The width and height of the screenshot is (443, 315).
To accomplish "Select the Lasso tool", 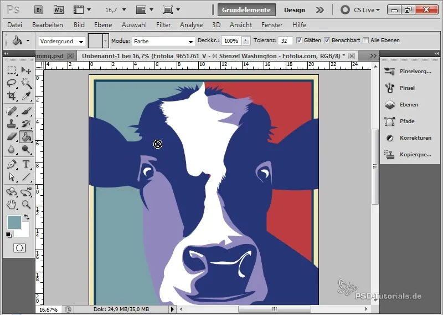I will click(11, 83).
